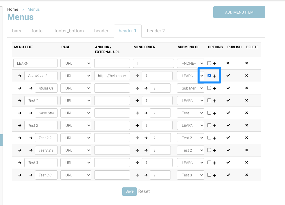Screen dimensions: 285x205
Task: Expand Submenu Of dropdown for Test 3.3
Action: coord(190,175)
